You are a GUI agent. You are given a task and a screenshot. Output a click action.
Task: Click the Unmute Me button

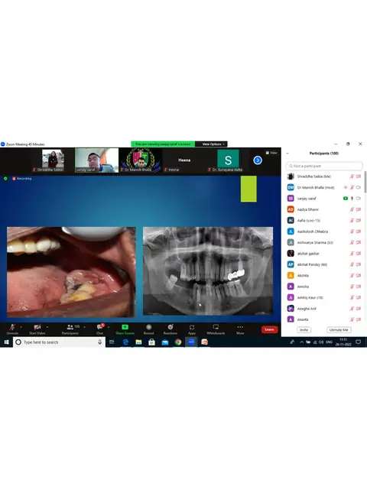point(339,329)
